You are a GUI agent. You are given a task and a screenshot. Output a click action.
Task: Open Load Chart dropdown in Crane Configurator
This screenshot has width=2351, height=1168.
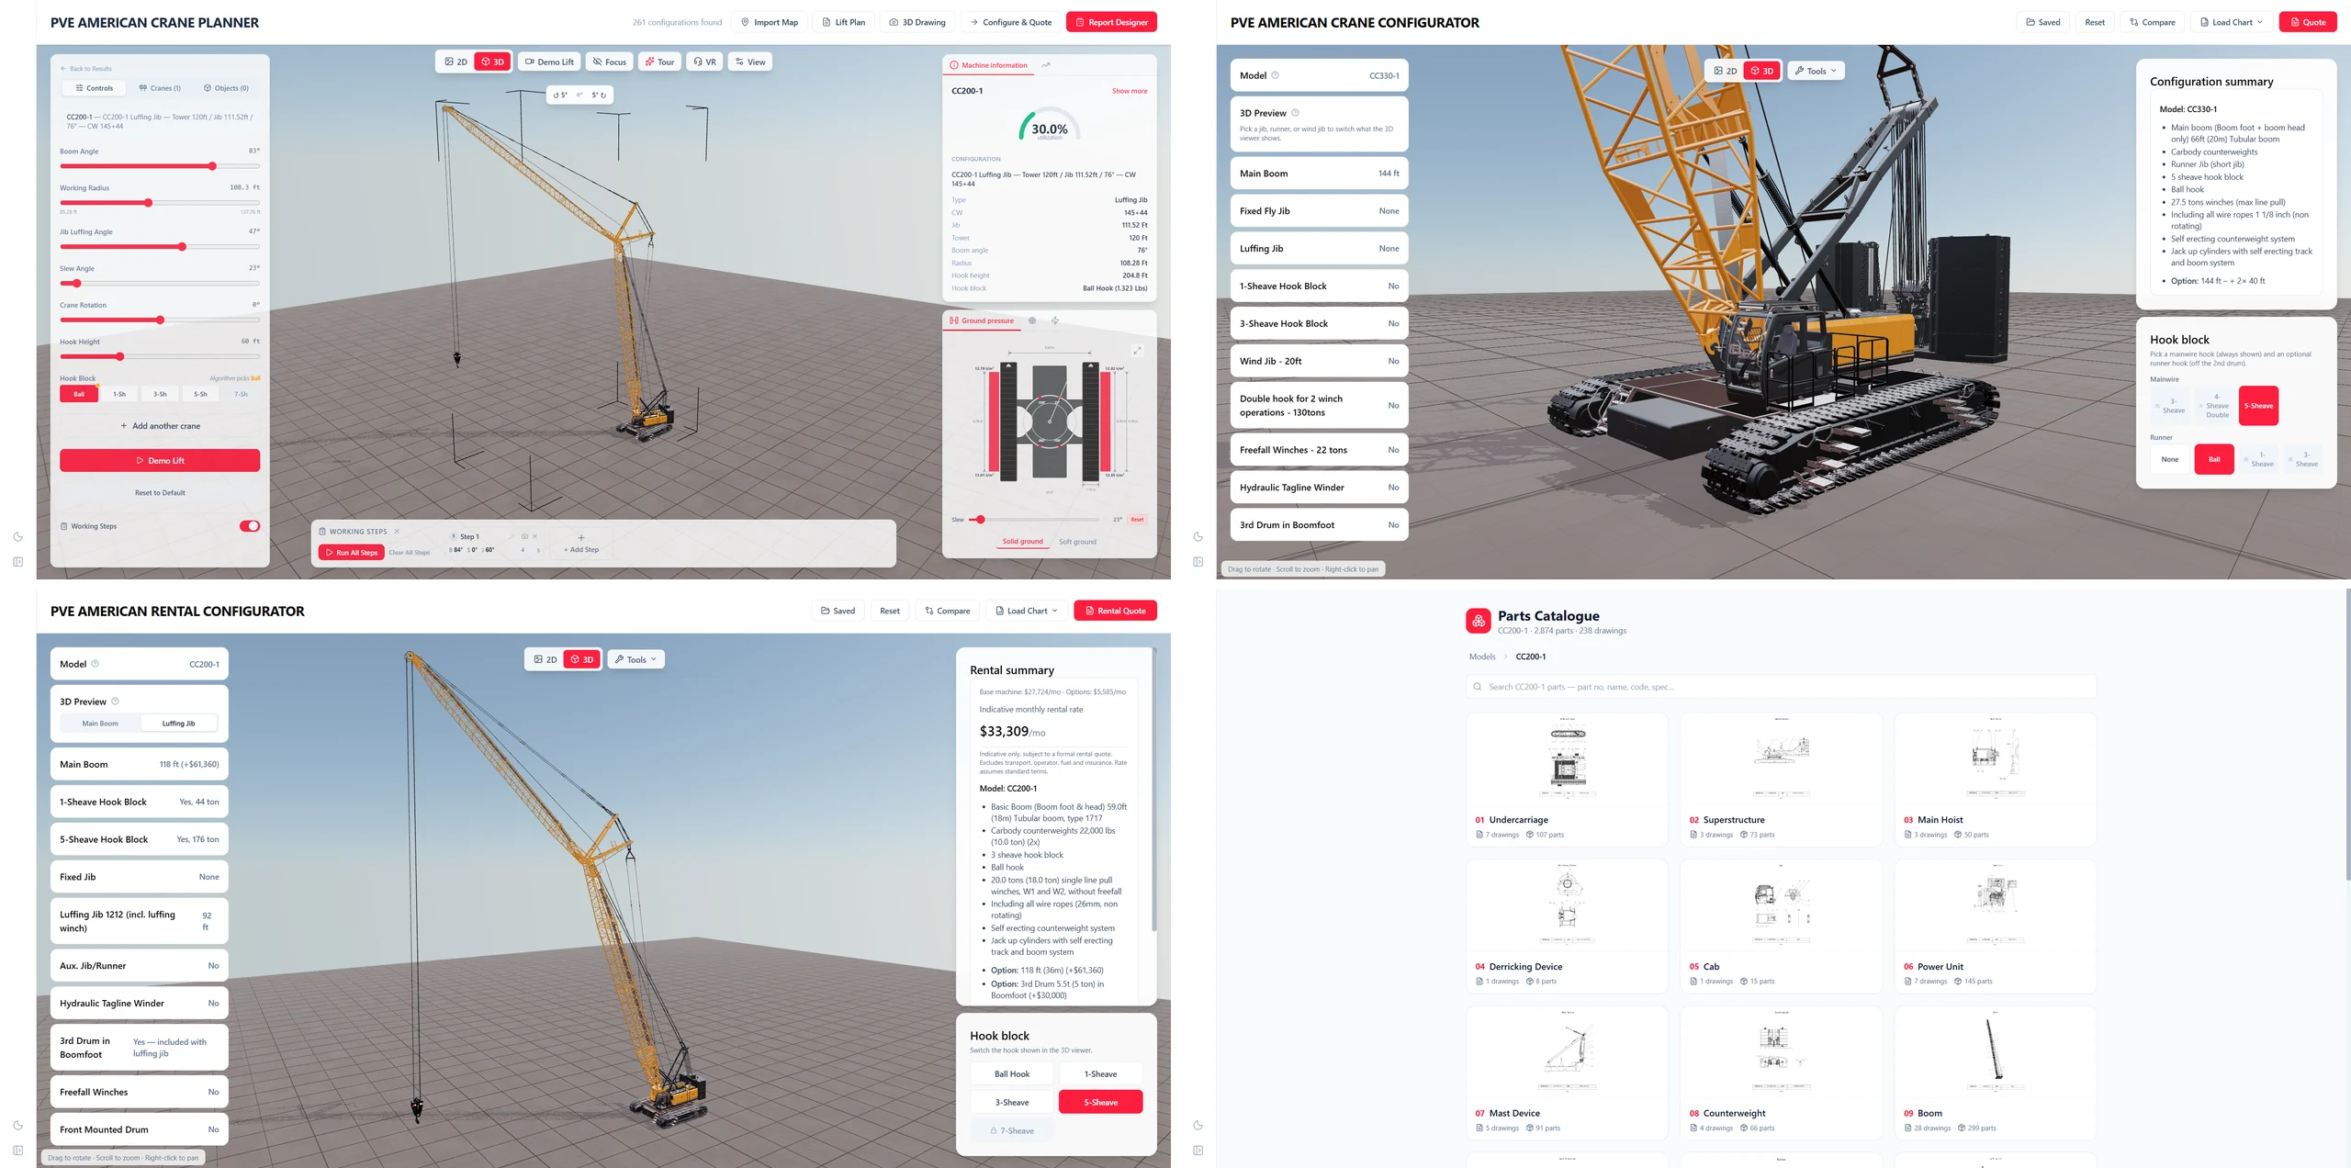tap(2230, 22)
